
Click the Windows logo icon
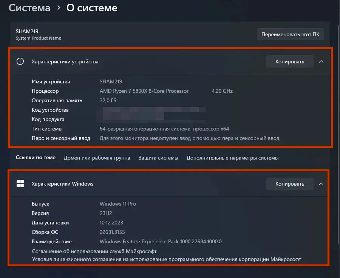tap(20, 184)
